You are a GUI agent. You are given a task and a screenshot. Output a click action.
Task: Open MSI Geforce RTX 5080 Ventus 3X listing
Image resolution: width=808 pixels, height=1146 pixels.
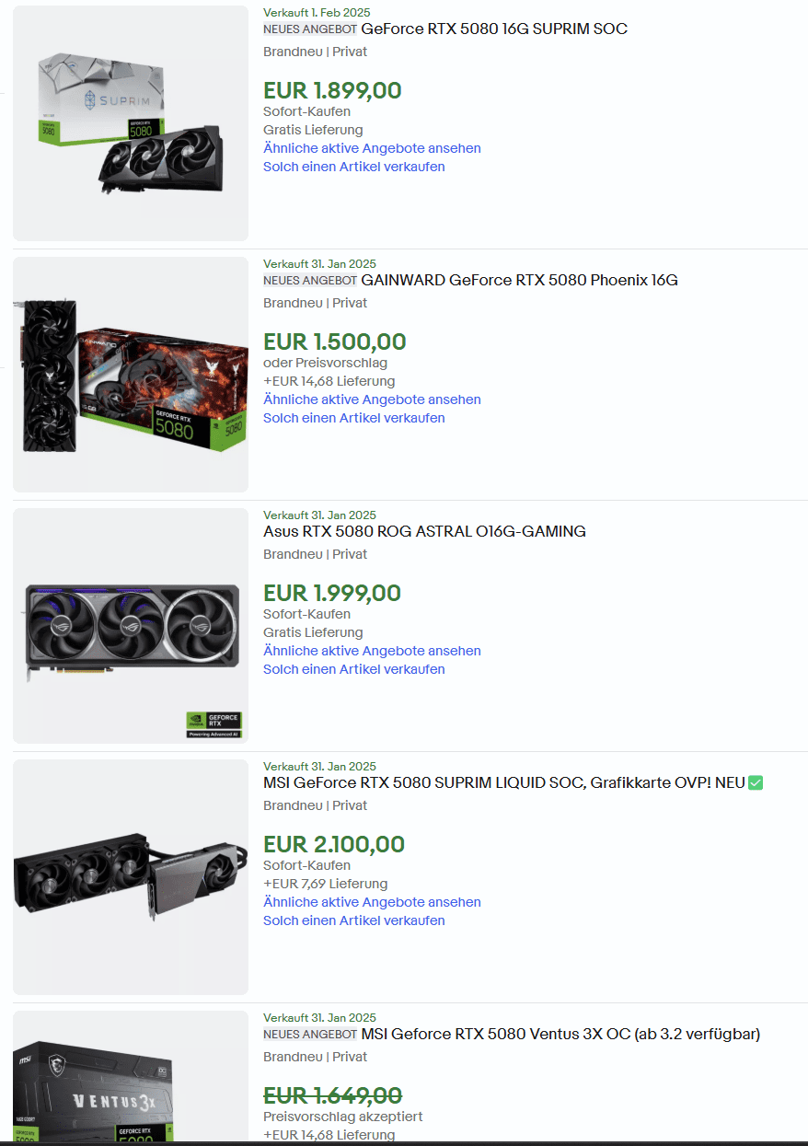coord(560,1034)
